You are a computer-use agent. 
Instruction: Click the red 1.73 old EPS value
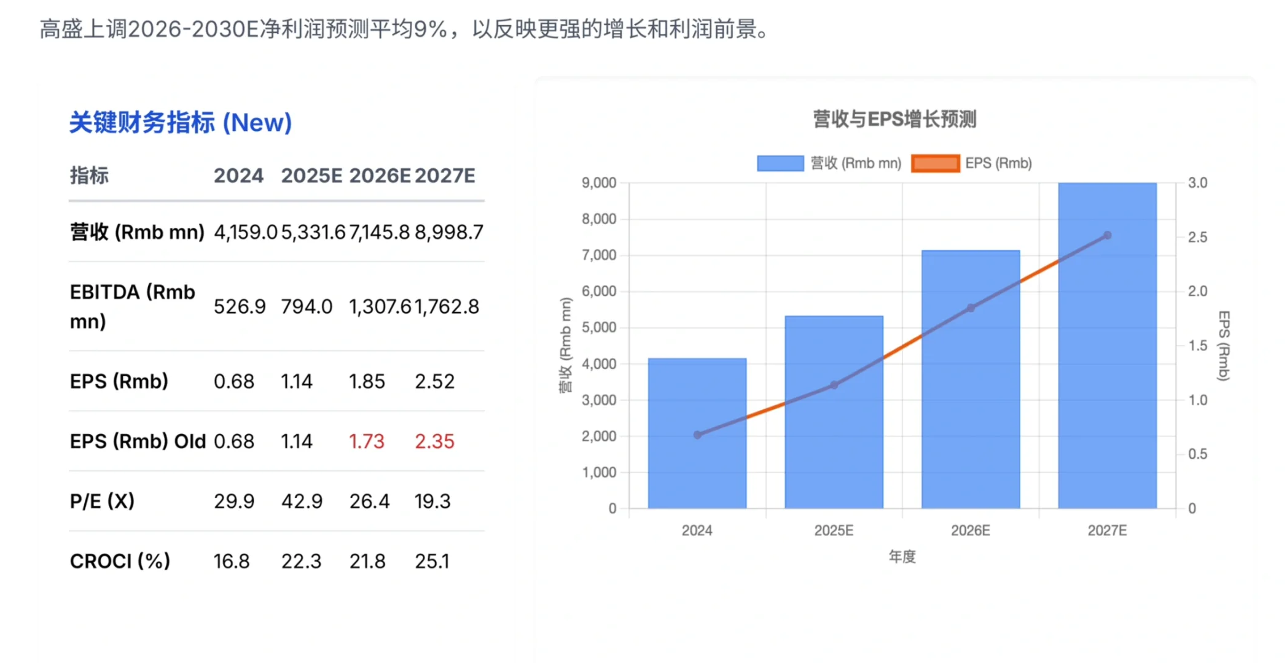(367, 441)
